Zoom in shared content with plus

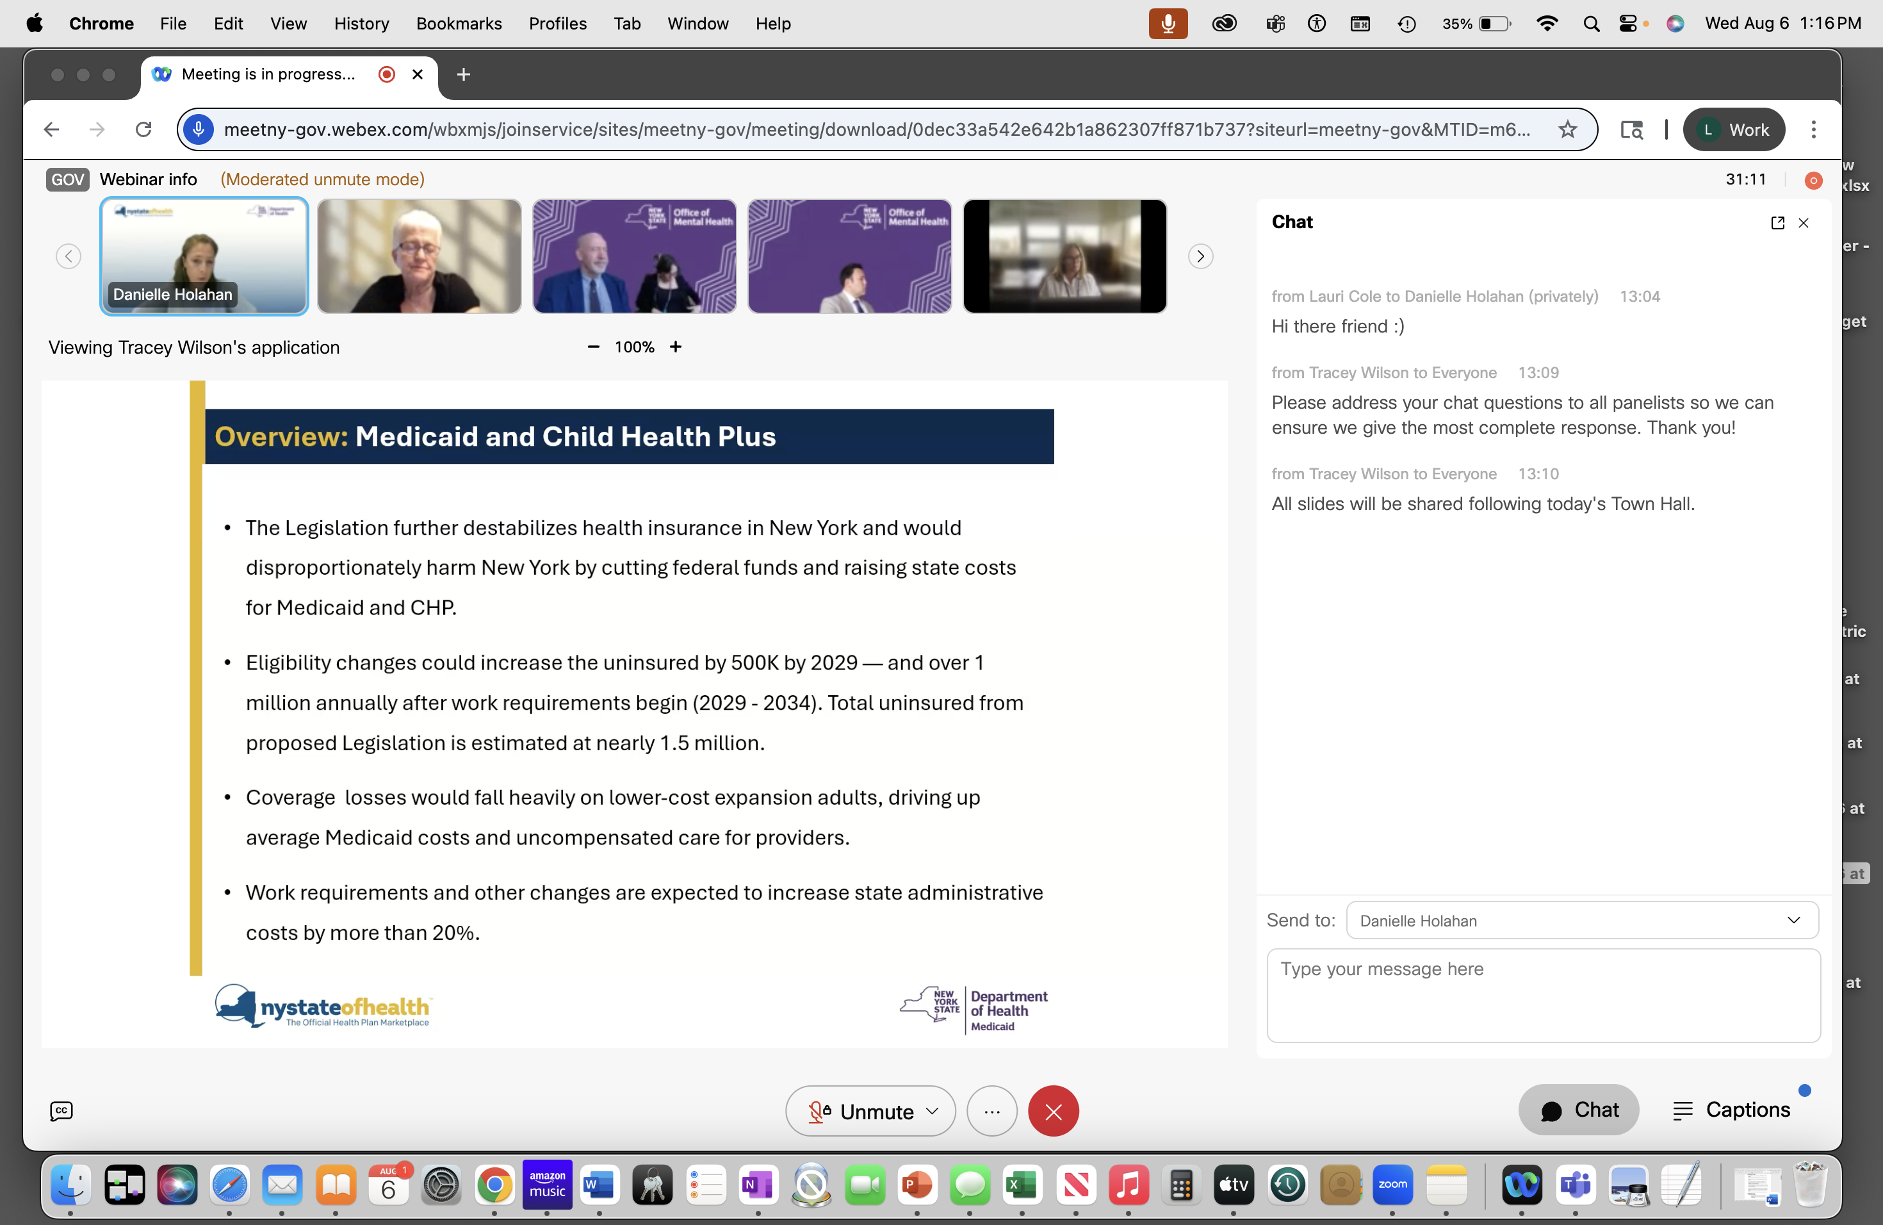[x=676, y=347]
